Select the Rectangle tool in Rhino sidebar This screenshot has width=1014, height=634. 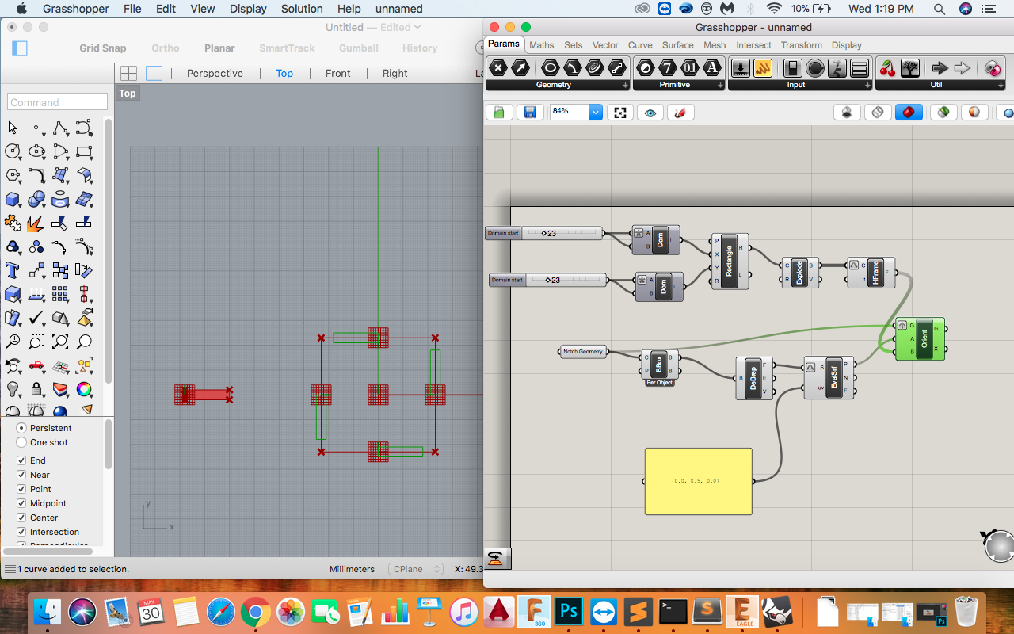click(x=84, y=151)
